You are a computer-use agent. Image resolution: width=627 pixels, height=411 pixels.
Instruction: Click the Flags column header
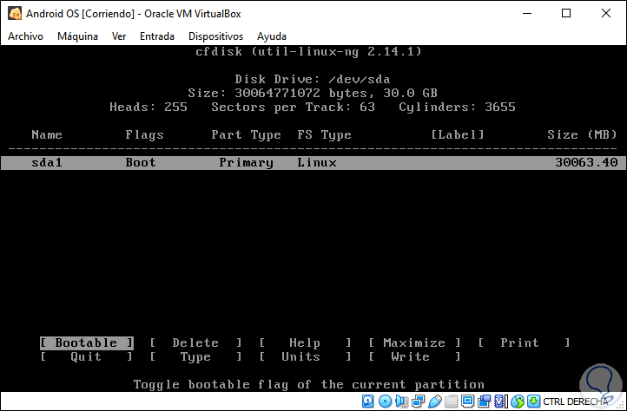pos(144,135)
